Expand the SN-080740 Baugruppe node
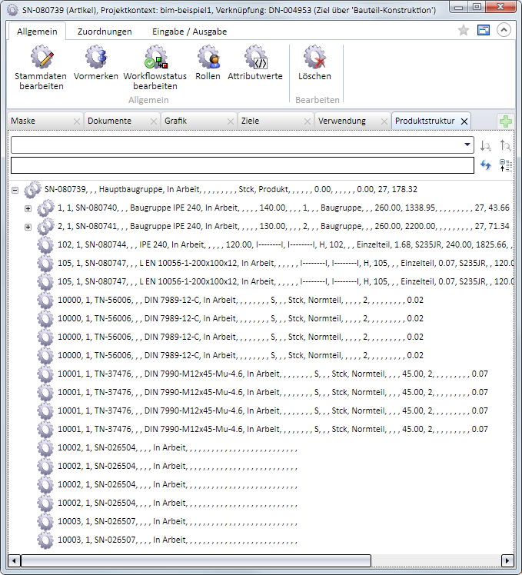This screenshot has height=575, width=522. (28, 208)
